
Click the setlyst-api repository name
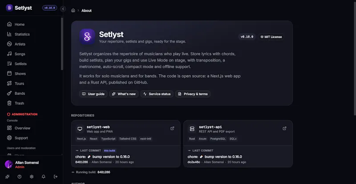(210, 127)
